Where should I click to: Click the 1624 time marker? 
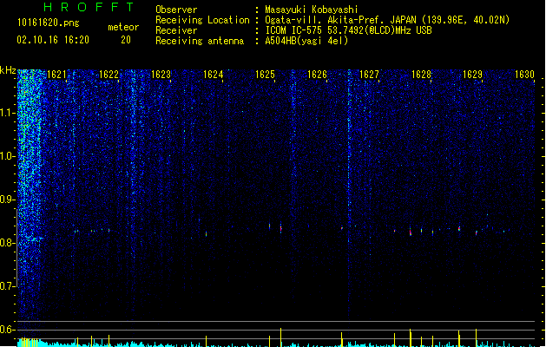point(213,75)
